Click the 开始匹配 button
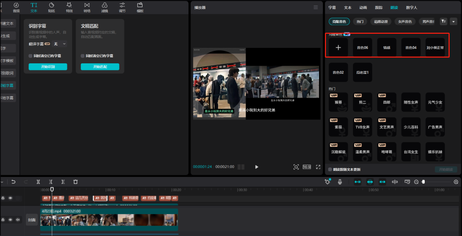Screen dimensions: 462x236 pos(100,67)
